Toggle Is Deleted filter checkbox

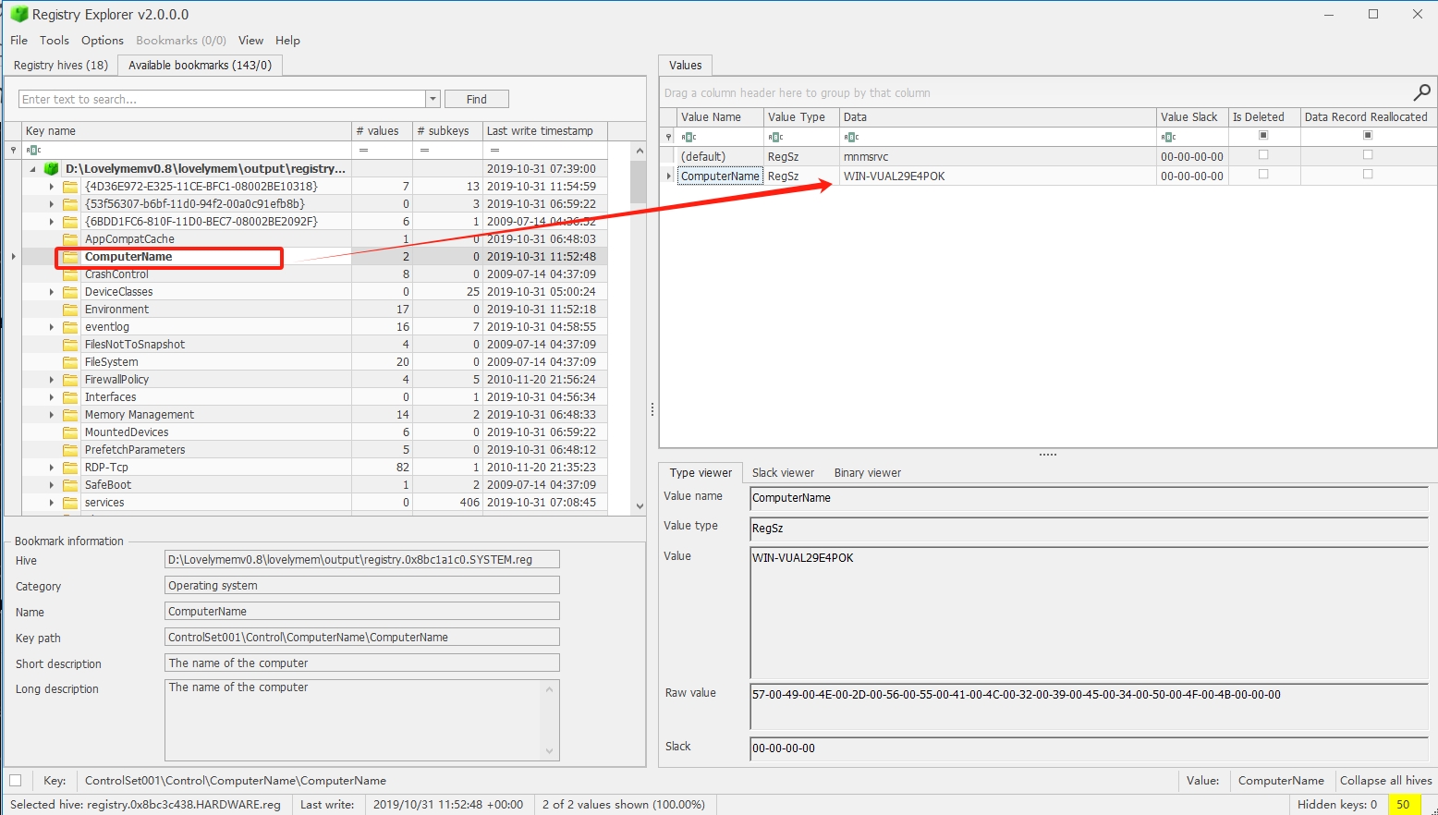pyautogui.click(x=1263, y=136)
